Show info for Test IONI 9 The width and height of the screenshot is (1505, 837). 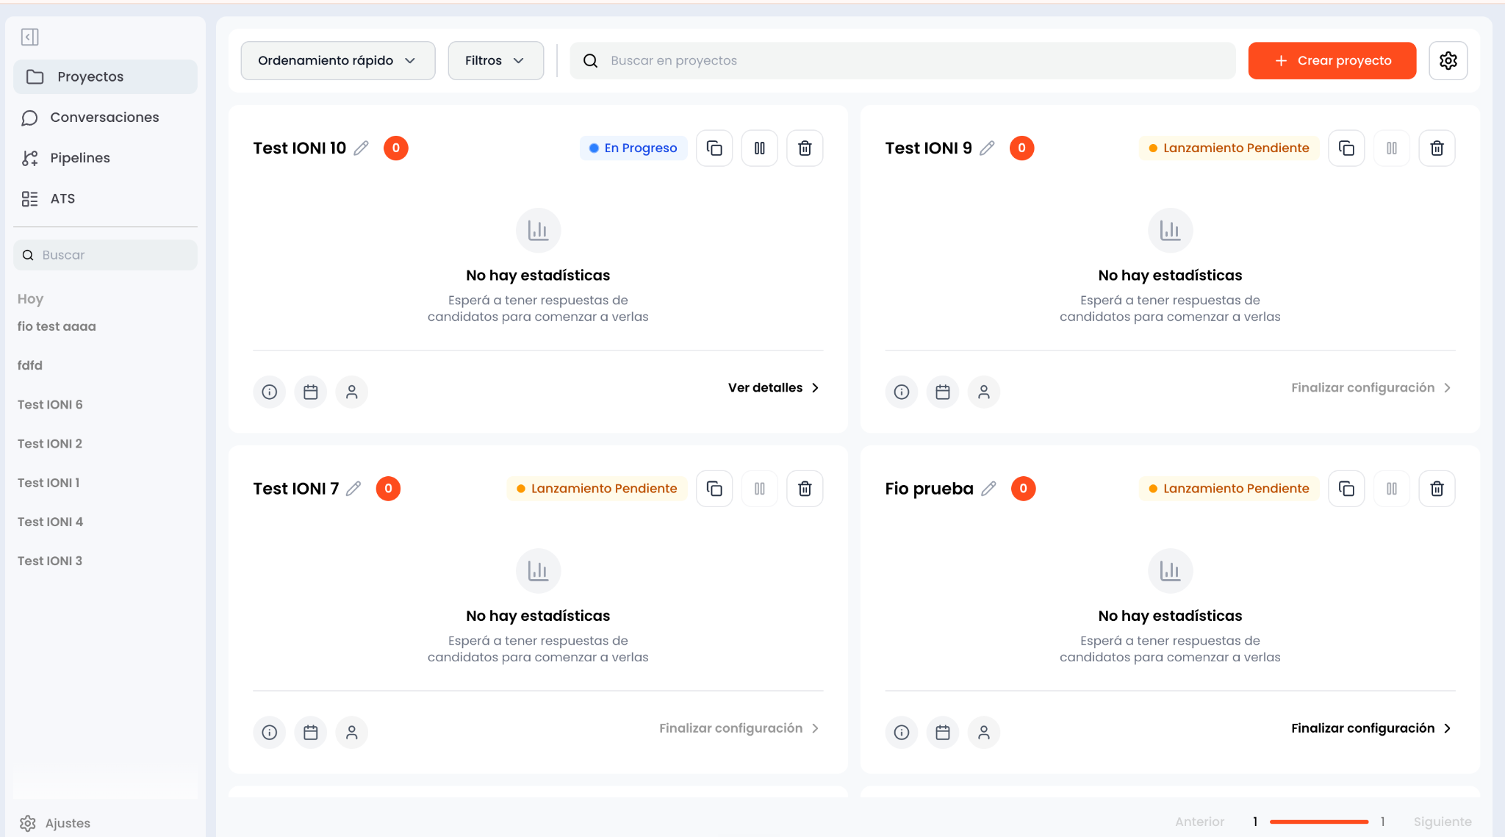(902, 392)
